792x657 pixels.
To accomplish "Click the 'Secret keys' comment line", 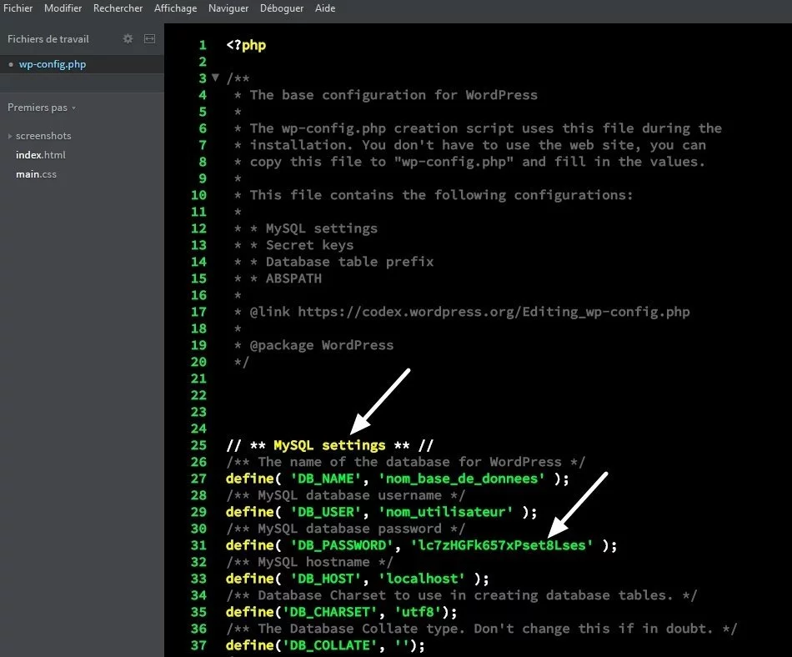I will click(309, 245).
